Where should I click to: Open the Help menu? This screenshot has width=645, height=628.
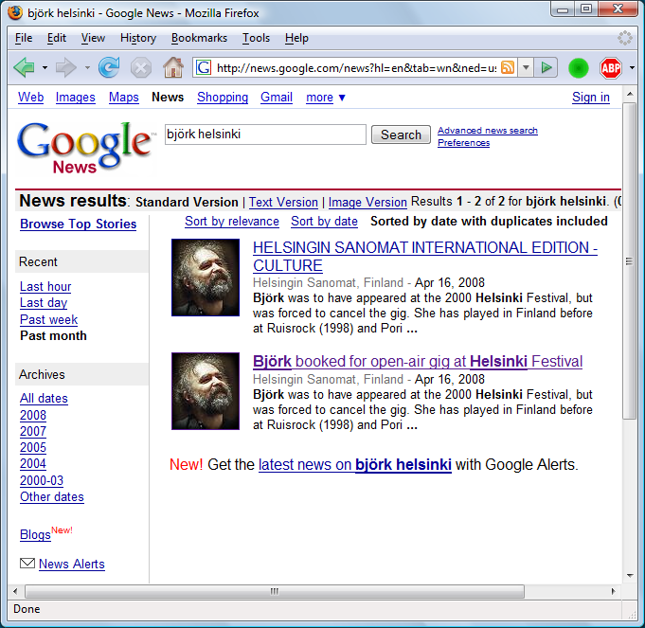pos(296,38)
